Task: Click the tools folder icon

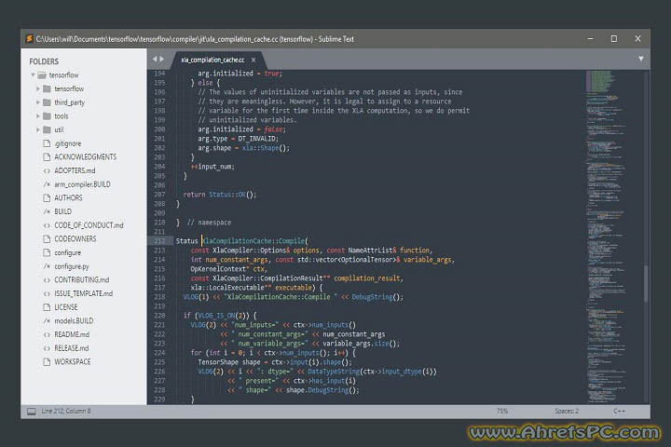Action: (48, 115)
